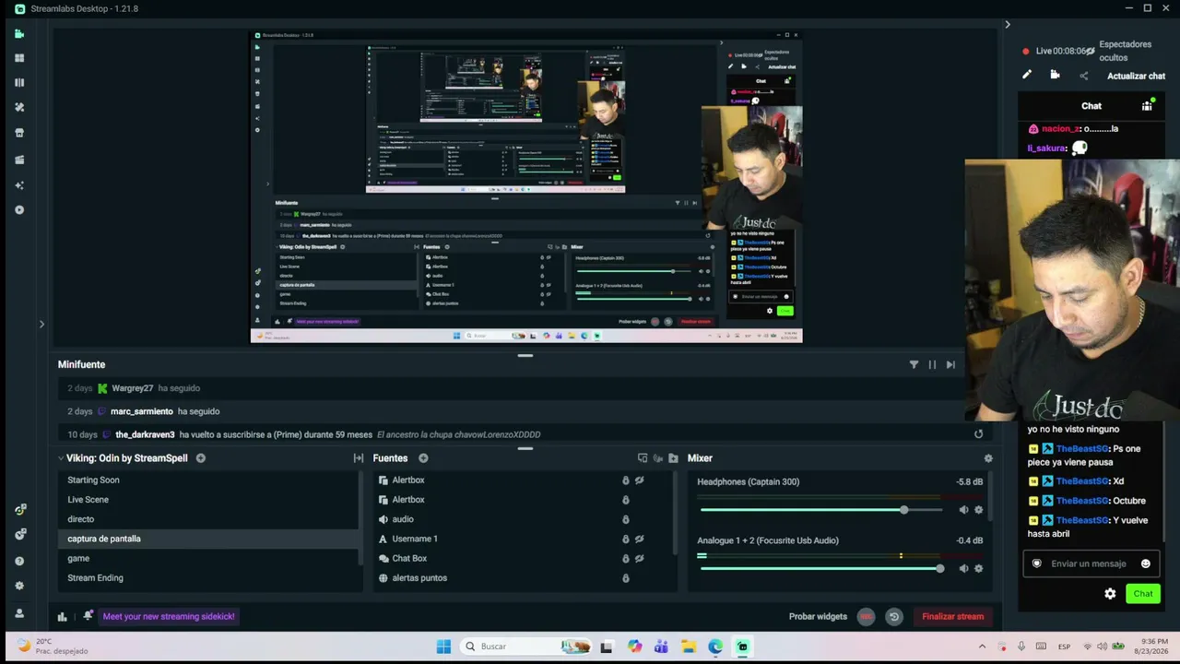Viewport: 1180px width, 664px height.
Task: Click the Finalizar stream button
Action: (952, 617)
